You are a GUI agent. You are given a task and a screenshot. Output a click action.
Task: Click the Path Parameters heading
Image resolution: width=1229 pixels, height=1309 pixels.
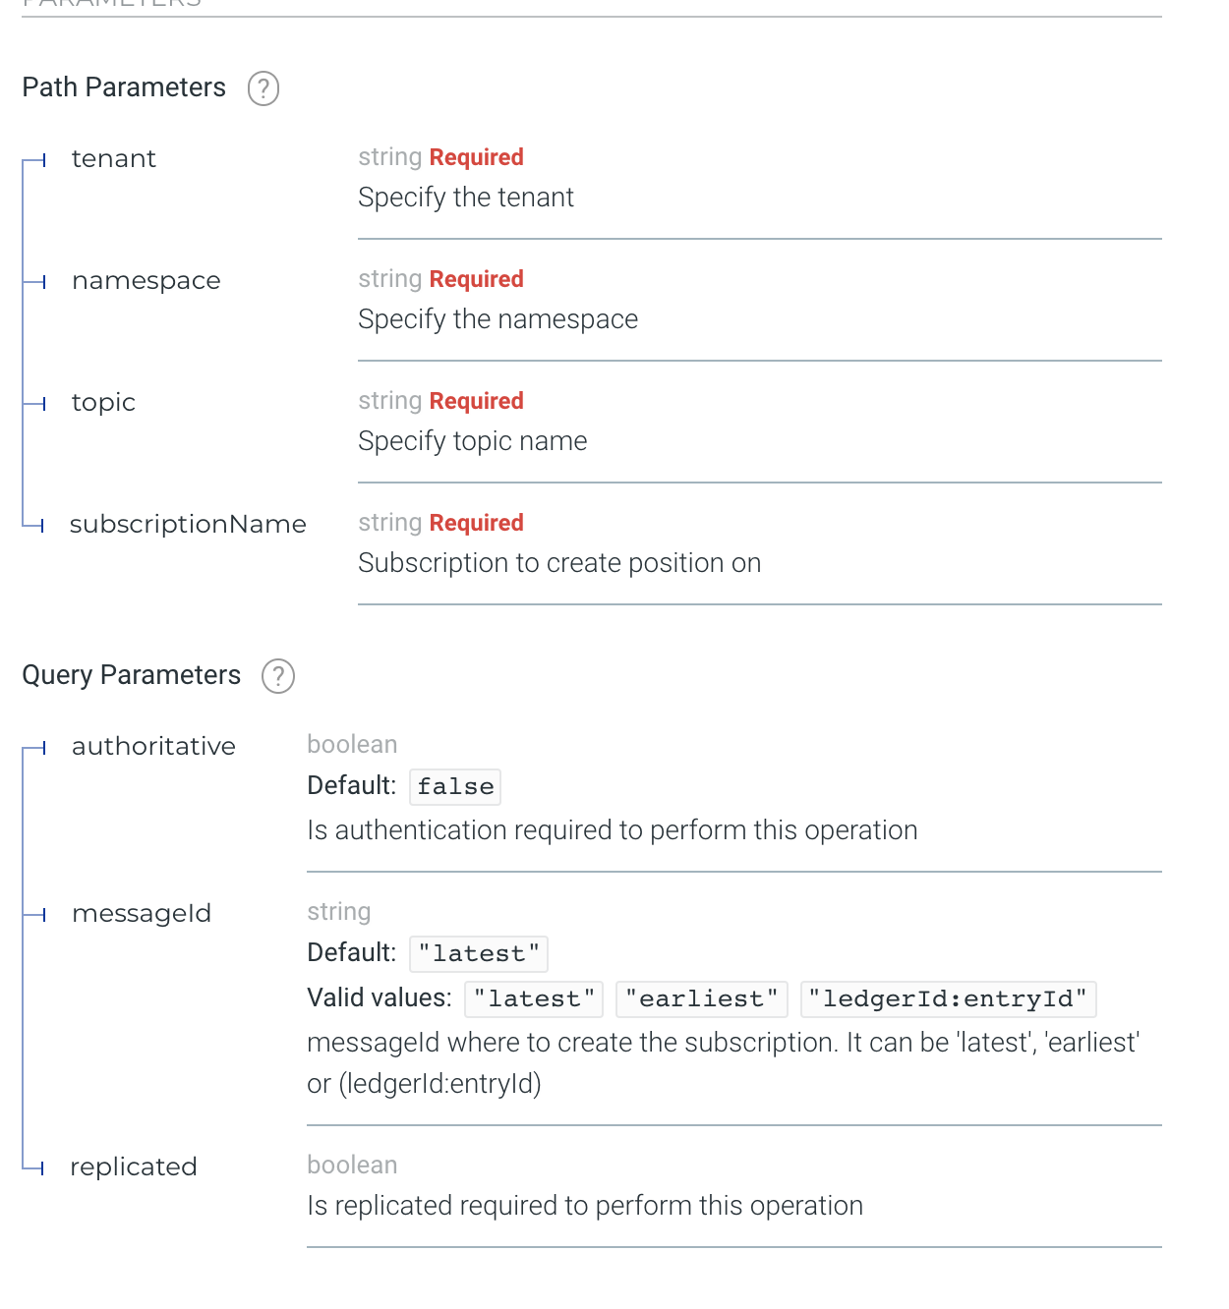[x=124, y=87]
